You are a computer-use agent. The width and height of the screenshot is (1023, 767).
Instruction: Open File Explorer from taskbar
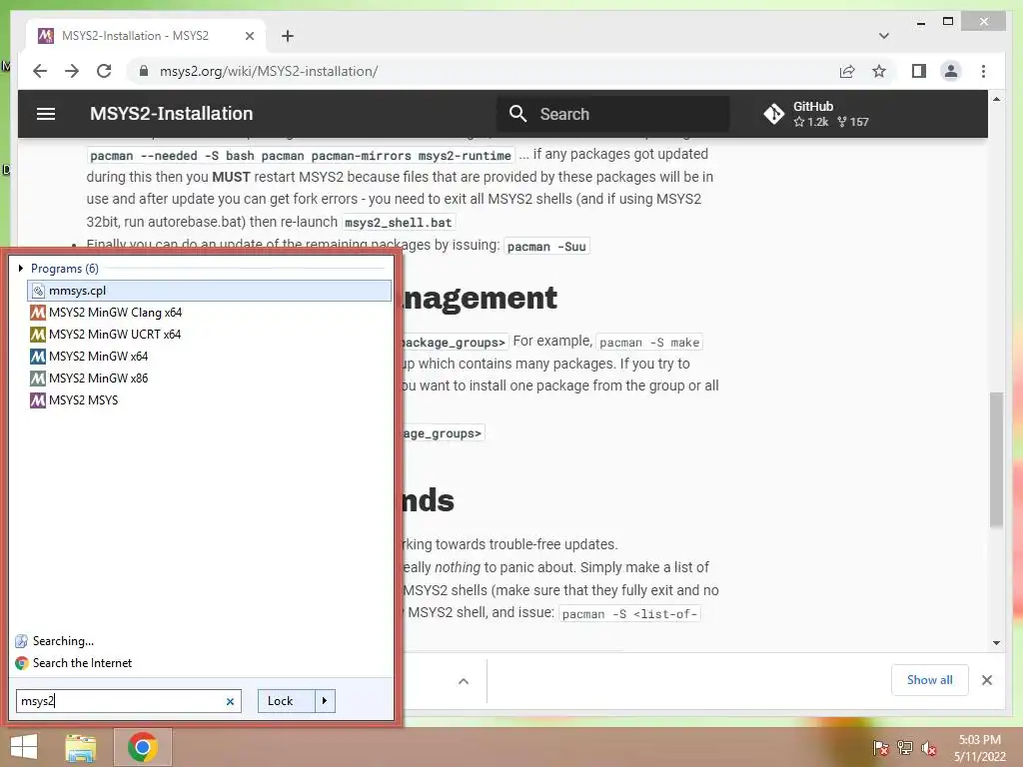[80, 747]
